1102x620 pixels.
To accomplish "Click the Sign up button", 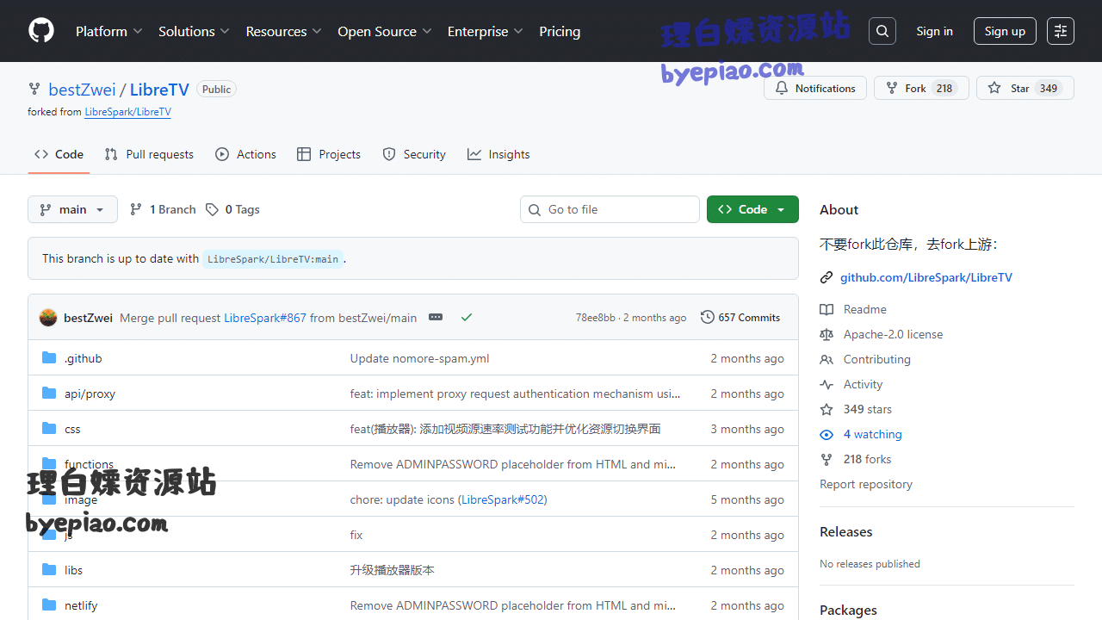I will click(1005, 31).
